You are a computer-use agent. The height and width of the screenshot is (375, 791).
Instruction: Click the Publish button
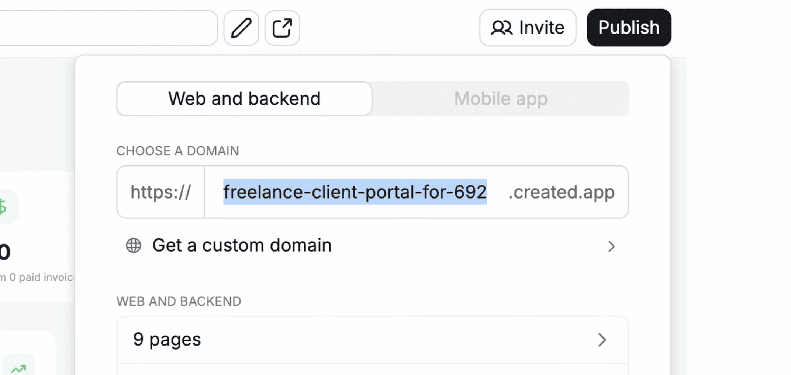(629, 28)
